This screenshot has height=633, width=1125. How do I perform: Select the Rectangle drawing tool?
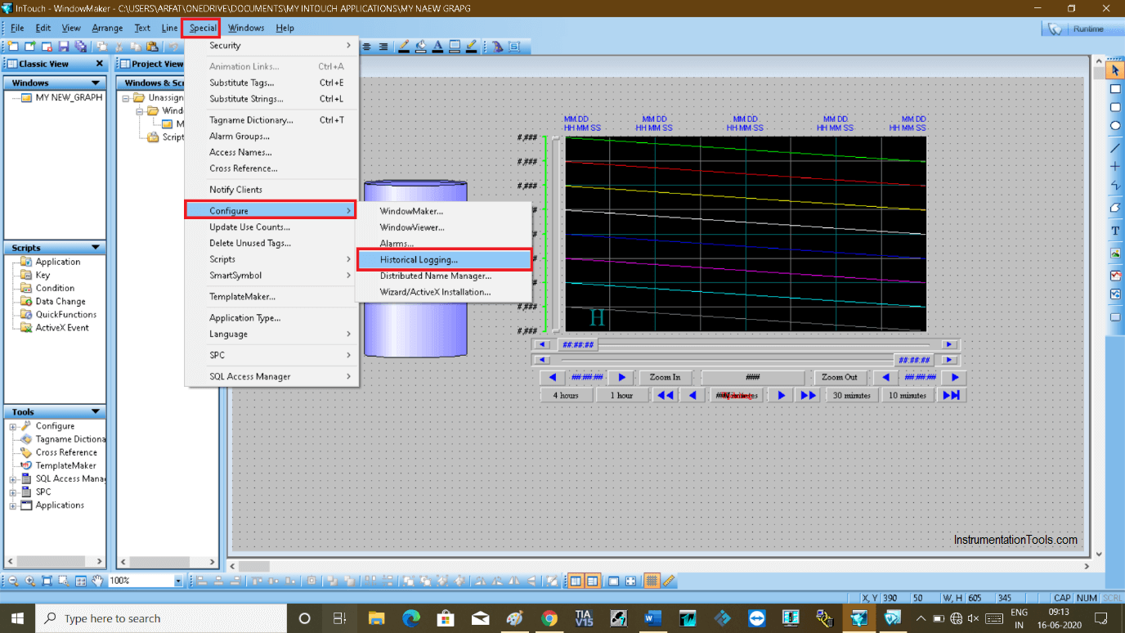1115,89
